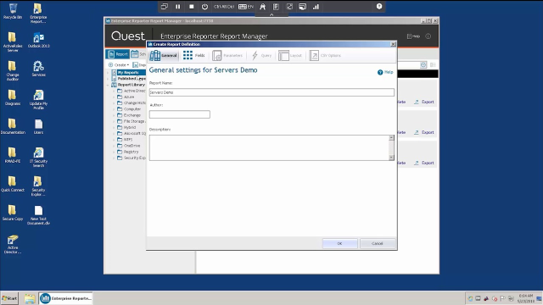543x305 pixels.
Task: Select the Outlook 2013 desktop icon
Action: 38,40
